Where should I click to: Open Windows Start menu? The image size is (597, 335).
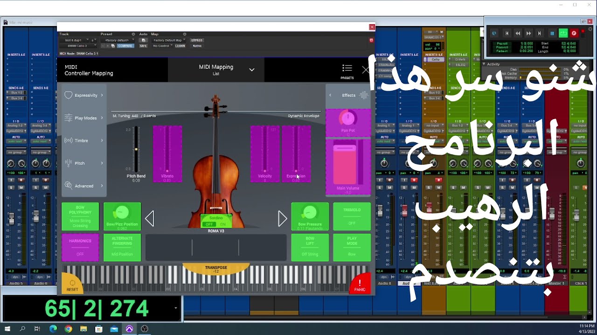[7, 329]
